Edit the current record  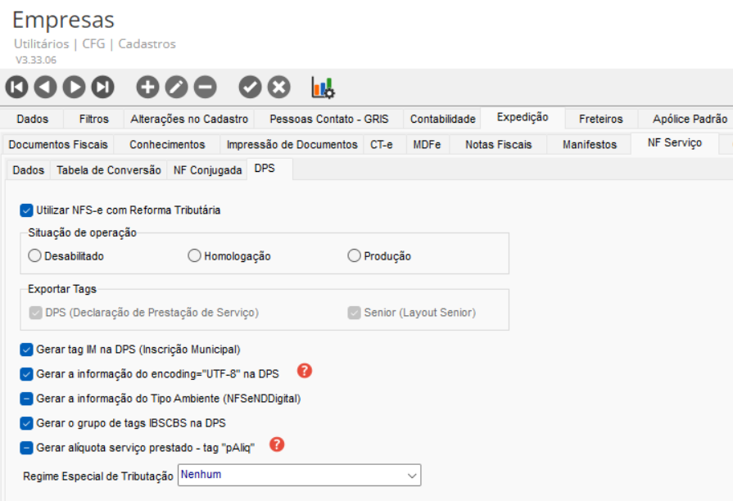(176, 87)
